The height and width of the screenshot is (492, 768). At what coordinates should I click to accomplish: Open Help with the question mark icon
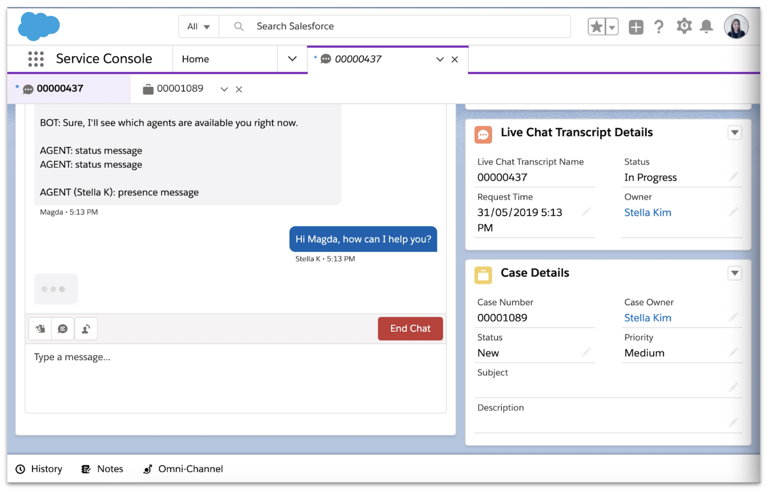(659, 26)
